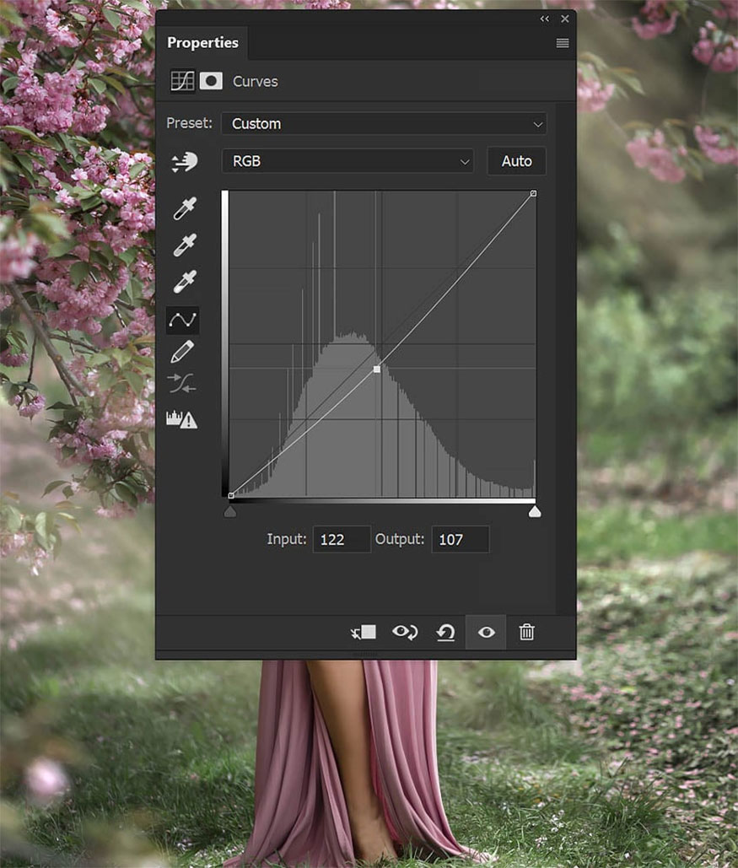
Task: Click the histogram clipping warning icon
Action: click(x=182, y=418)
